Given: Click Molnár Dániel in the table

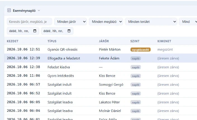Looking at the screenshot, I should click(x=110, y=111).
